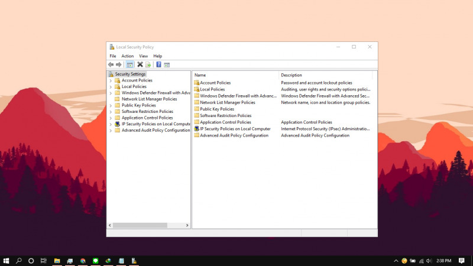473x266 pixels.
Task: Expand IP Security Policies on Local Computer node
Action: coord(111,124)
